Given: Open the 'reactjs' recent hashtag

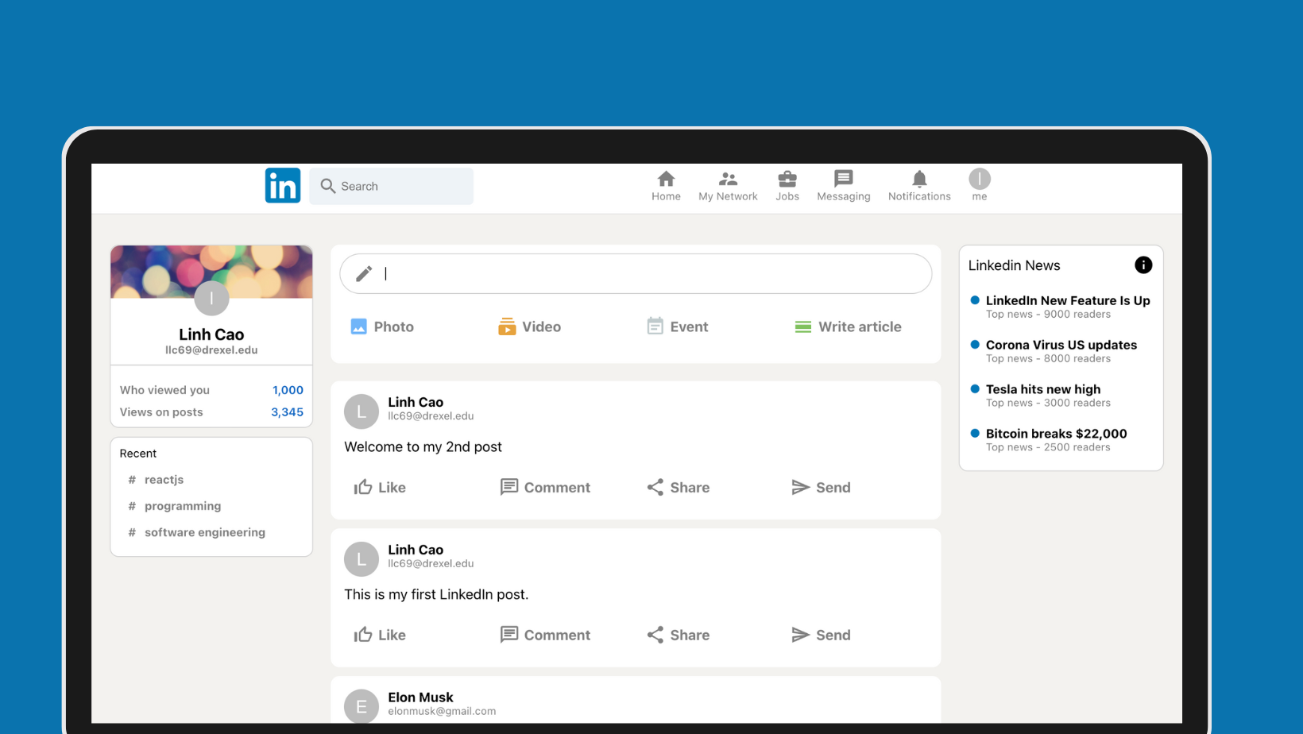Looking at the screenshot, I should tap(164, 480).
